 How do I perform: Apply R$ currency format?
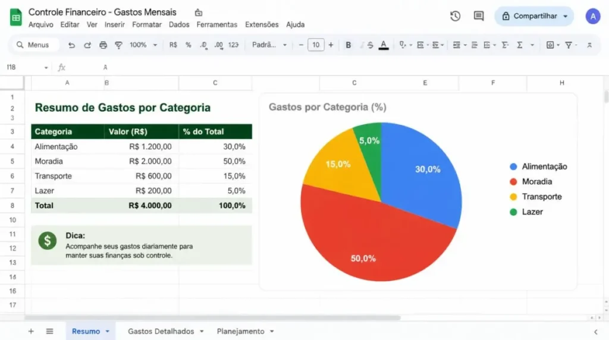(x=173, y=45)
